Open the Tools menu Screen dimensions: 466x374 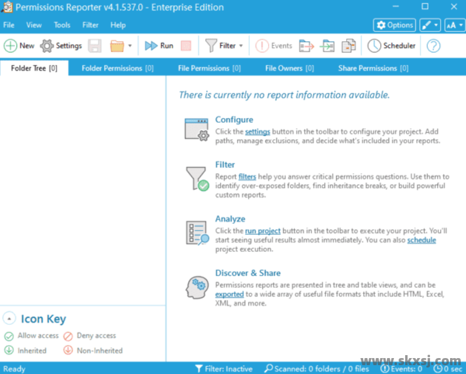point(62,25)
